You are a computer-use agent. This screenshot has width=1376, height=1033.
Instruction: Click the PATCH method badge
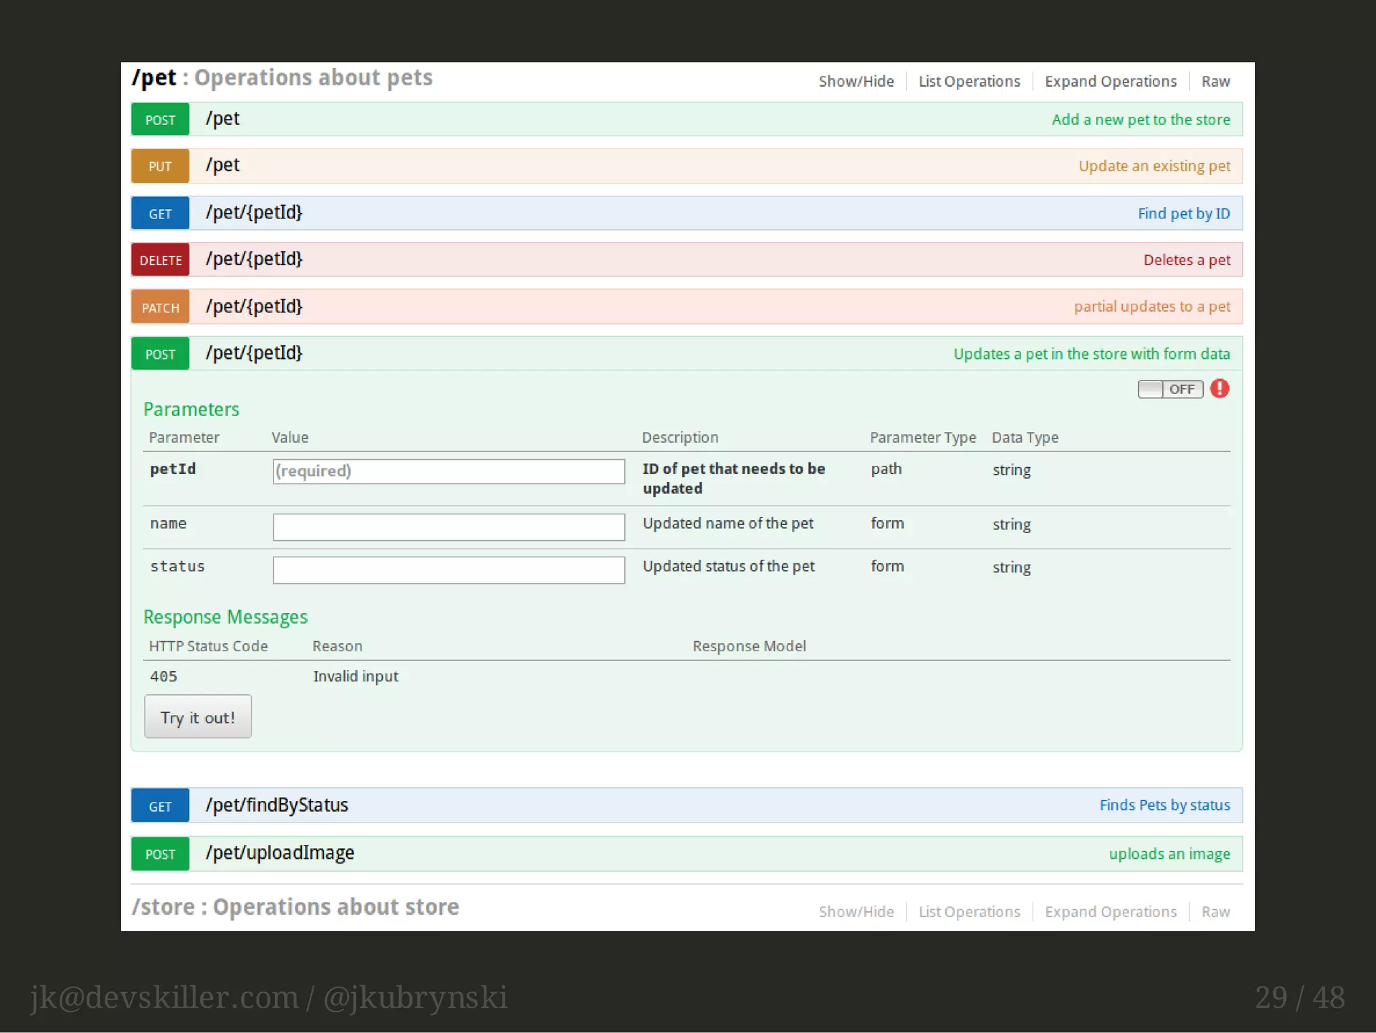(160, 307)
